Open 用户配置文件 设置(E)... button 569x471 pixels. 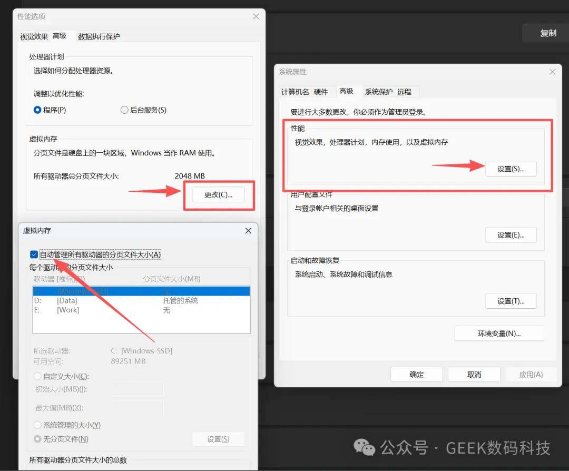click(511, 235)
